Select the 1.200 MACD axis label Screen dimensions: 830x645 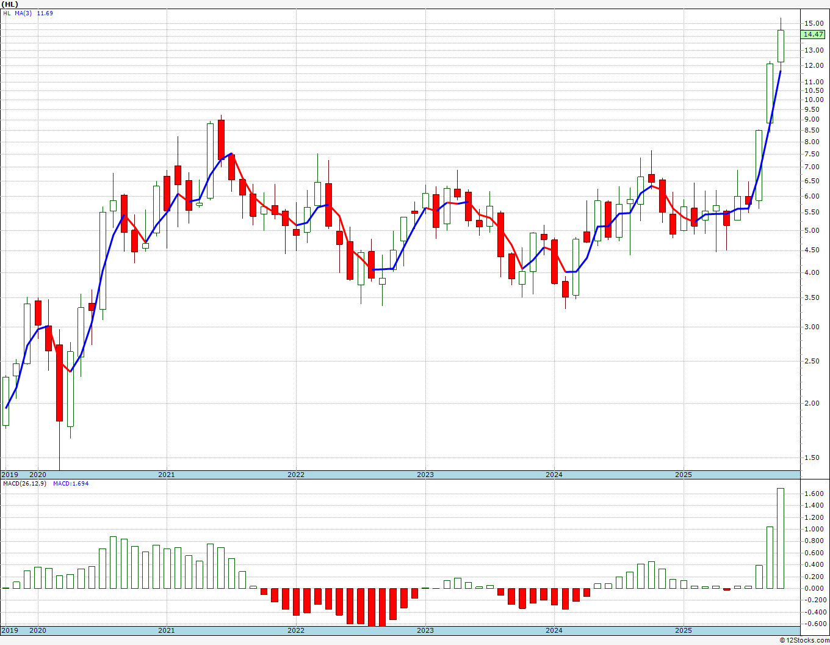814,517
